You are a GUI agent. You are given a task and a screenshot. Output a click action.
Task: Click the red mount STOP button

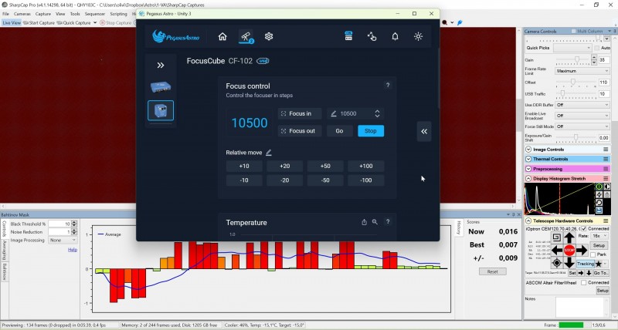tap(569, 250)
